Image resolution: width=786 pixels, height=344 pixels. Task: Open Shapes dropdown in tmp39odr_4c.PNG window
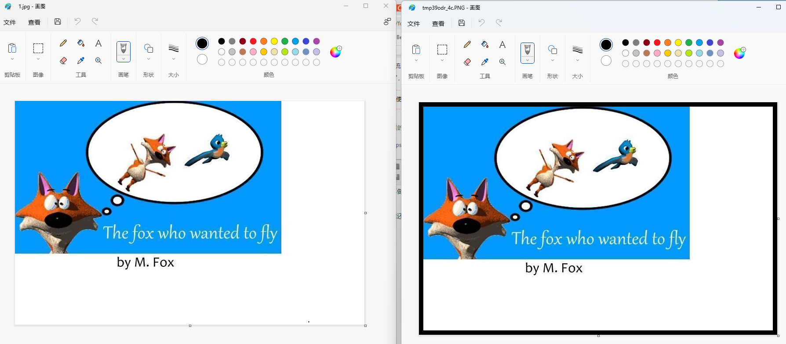(x=553, y=60)
